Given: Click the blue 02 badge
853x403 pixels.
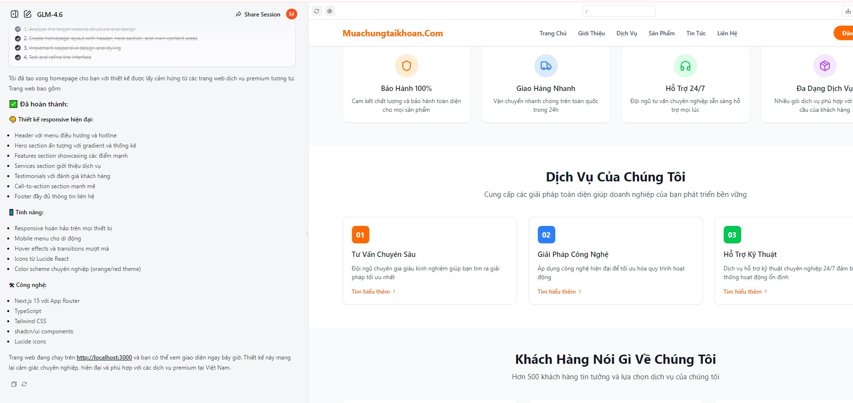Looking at the screenshot, I should [546, 235].
